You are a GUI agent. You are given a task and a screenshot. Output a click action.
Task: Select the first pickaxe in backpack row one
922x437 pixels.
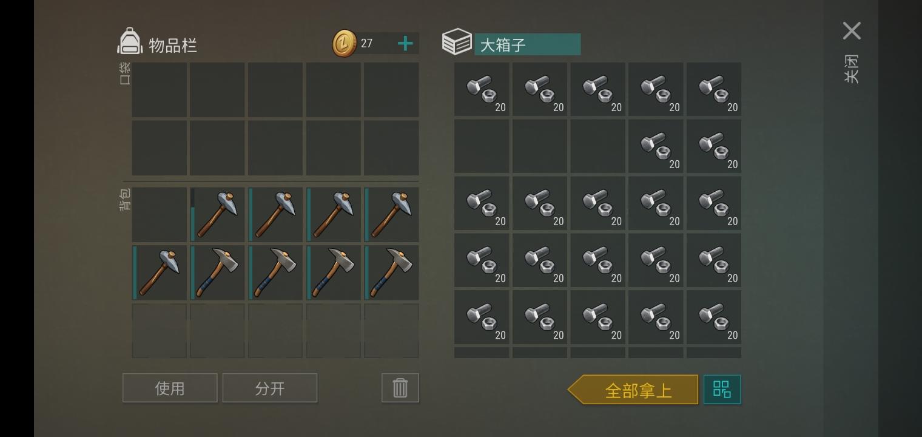click(217, 214)
